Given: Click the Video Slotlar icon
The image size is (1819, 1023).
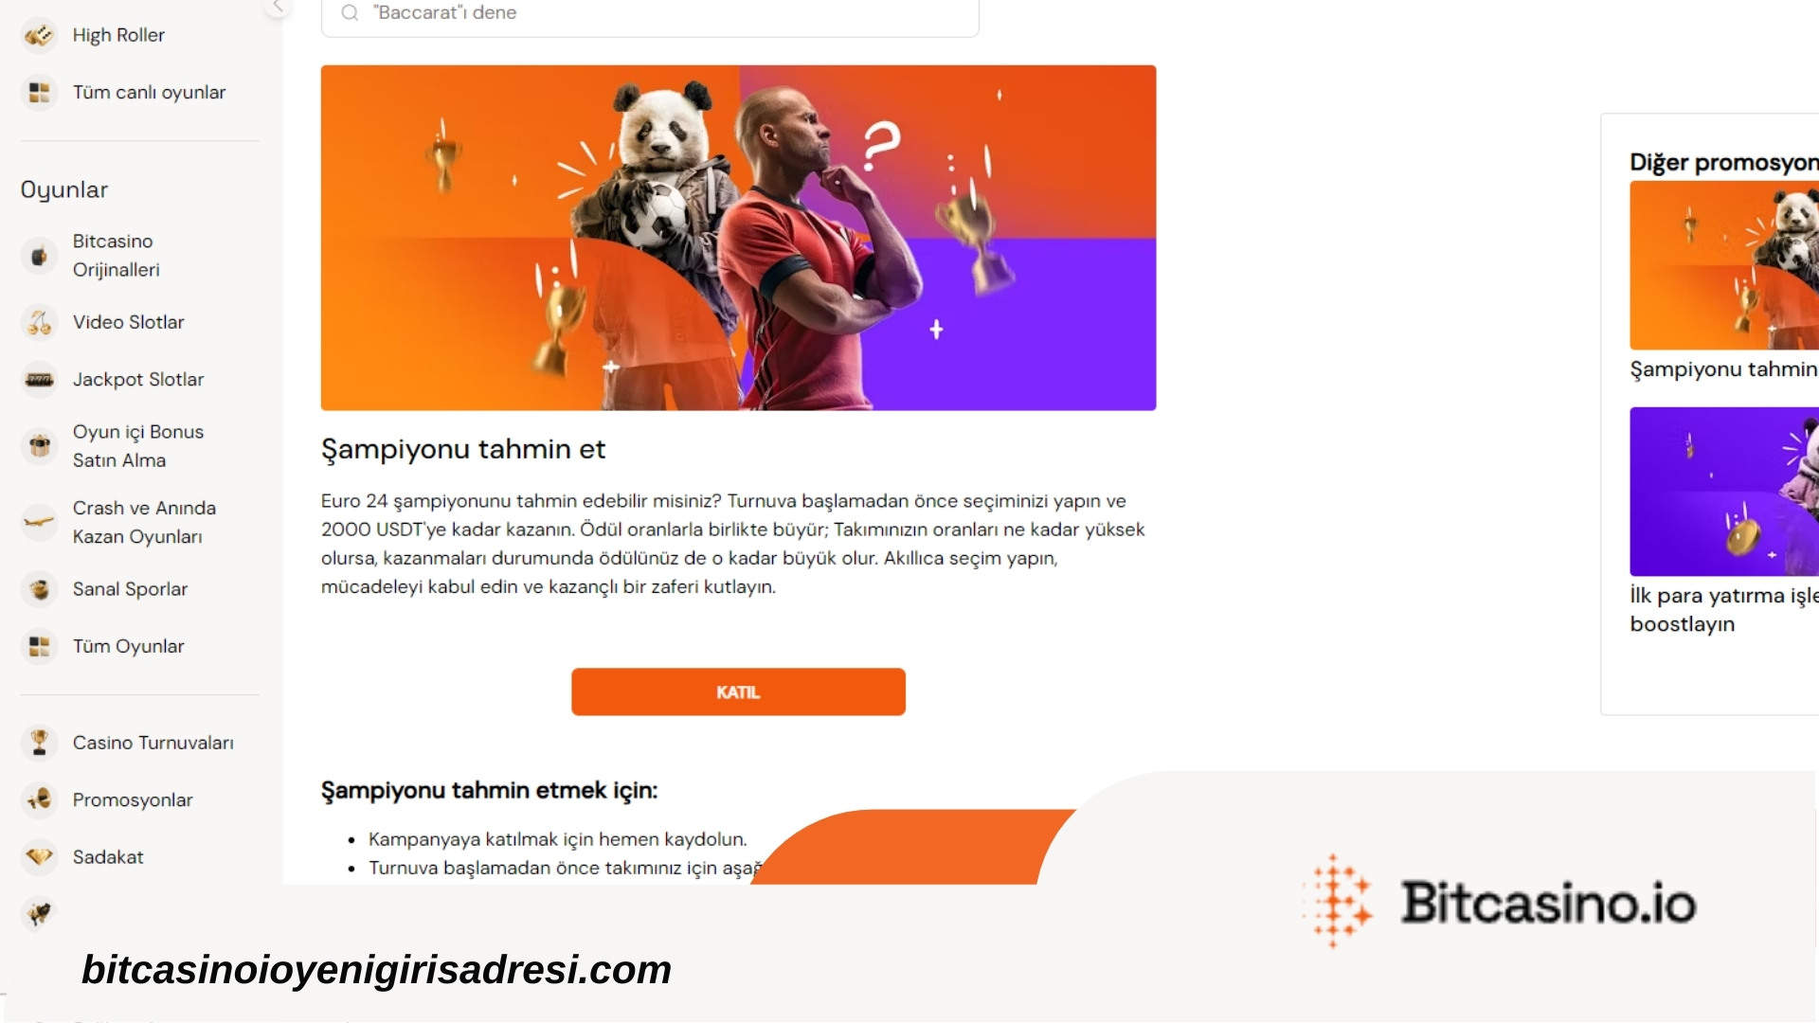Looking at the screenshot, I should 38,322.
